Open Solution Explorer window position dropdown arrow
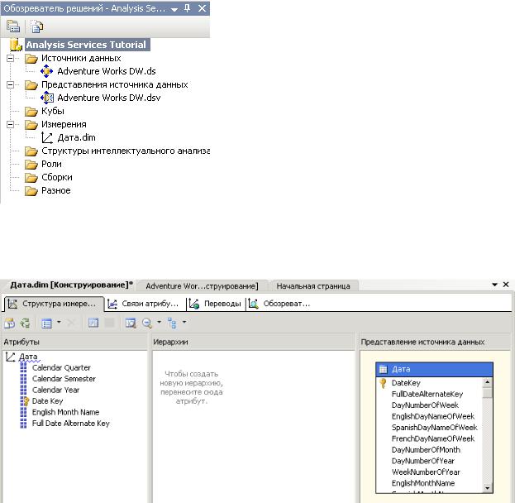Image resolution: width=515 pixels, height=503 pixels. (174, 9)
